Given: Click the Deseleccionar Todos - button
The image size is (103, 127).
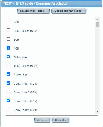Looking at the screenshot, I should coord(69,11).
